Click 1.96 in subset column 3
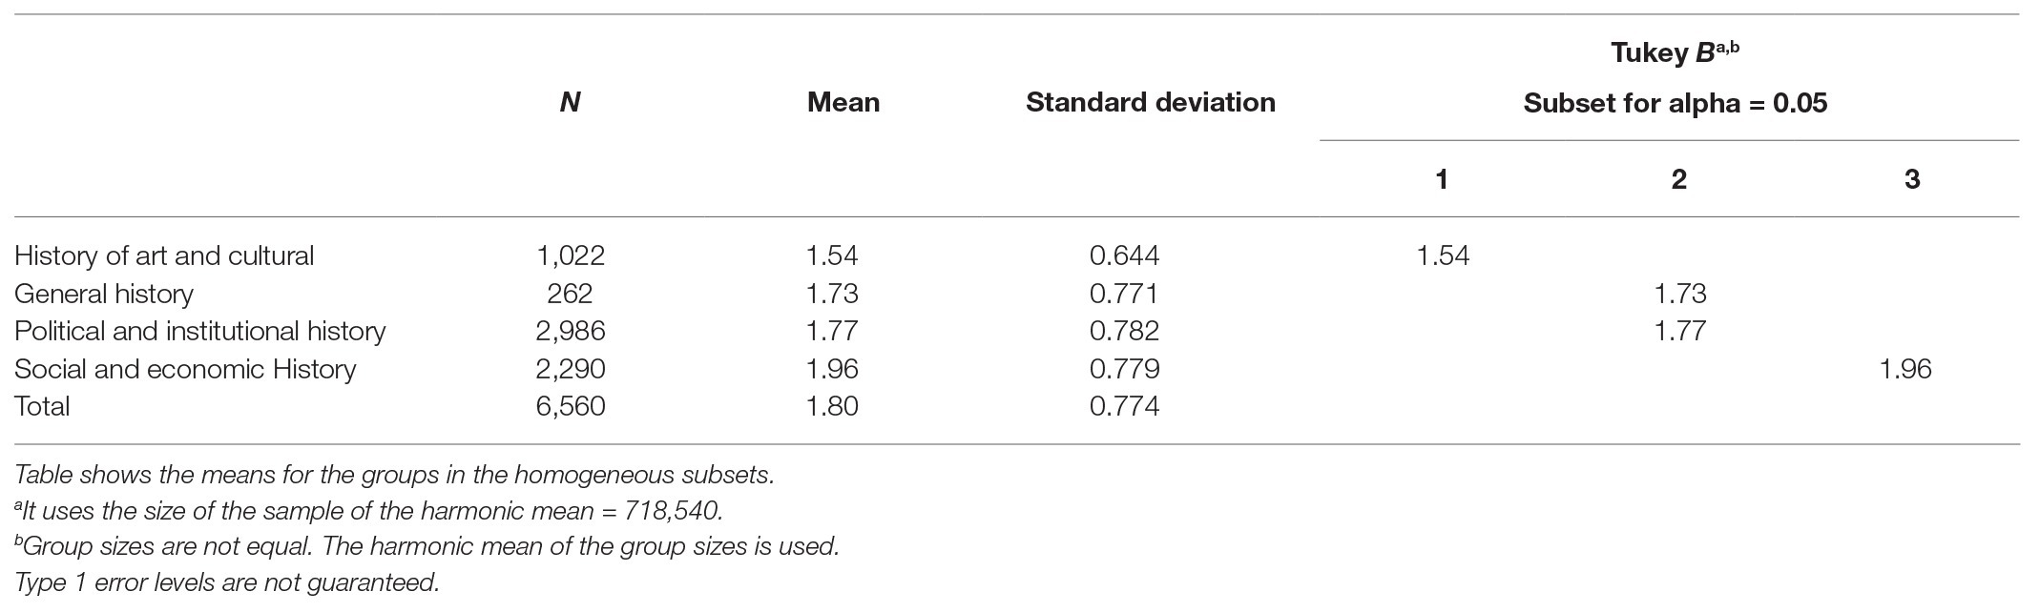Image resolution: width=2040 pixels, height=612 pixels. 1905,369
